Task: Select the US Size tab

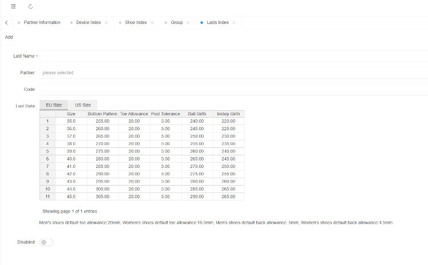Action: (83, 105)
